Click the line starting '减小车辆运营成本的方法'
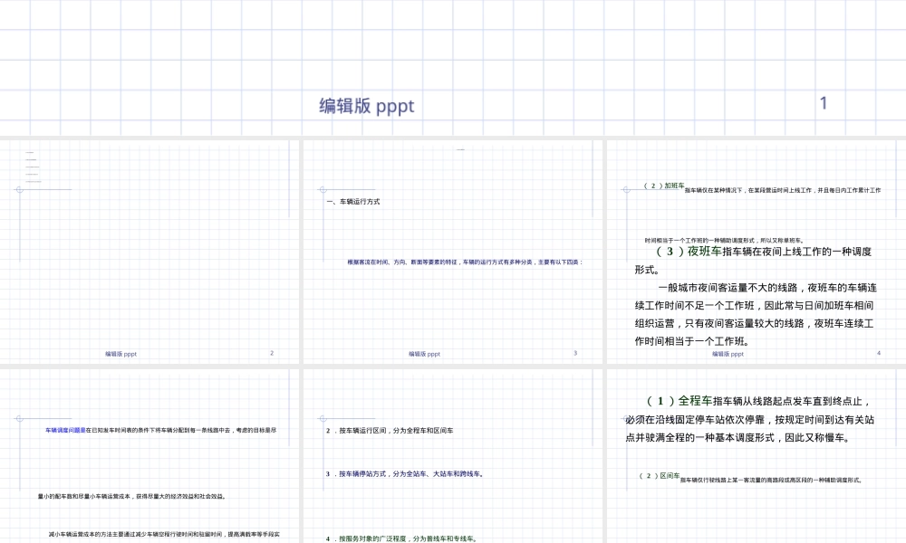This screenshot has width=906, height=543. (164, 534)
